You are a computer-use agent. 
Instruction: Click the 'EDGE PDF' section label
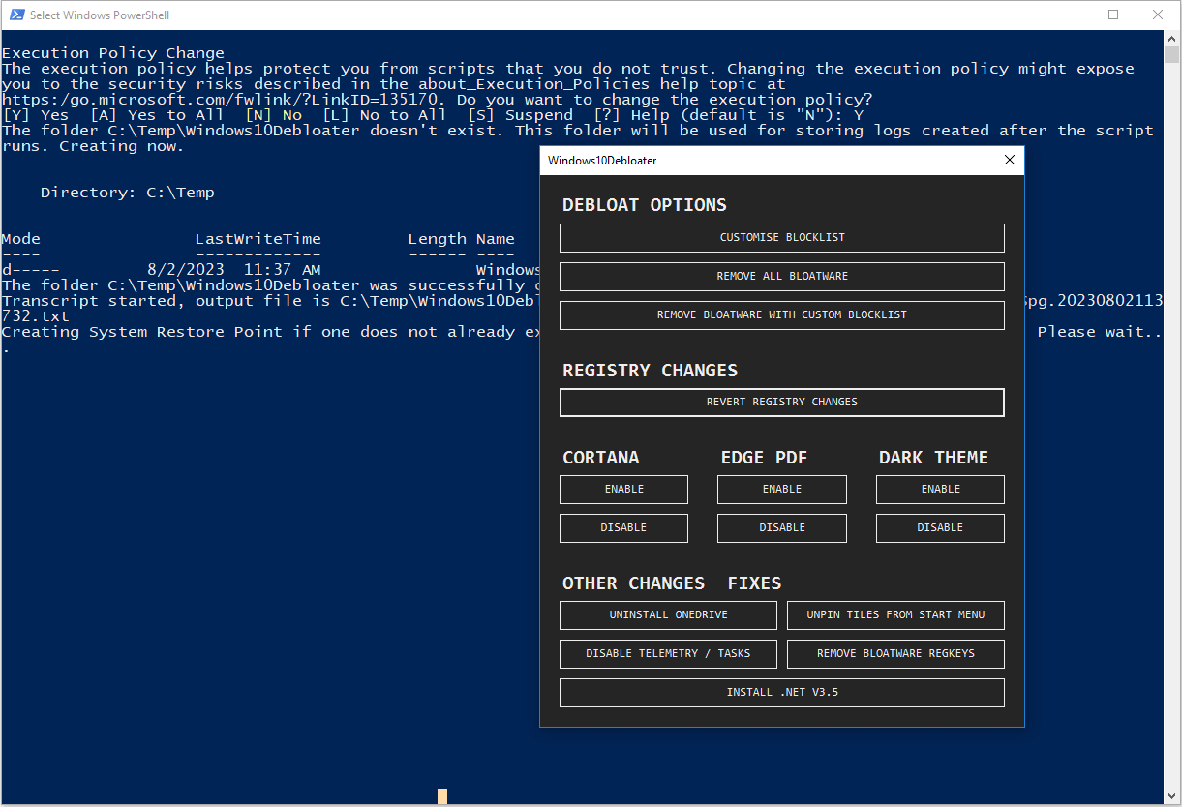pos(764,458)
